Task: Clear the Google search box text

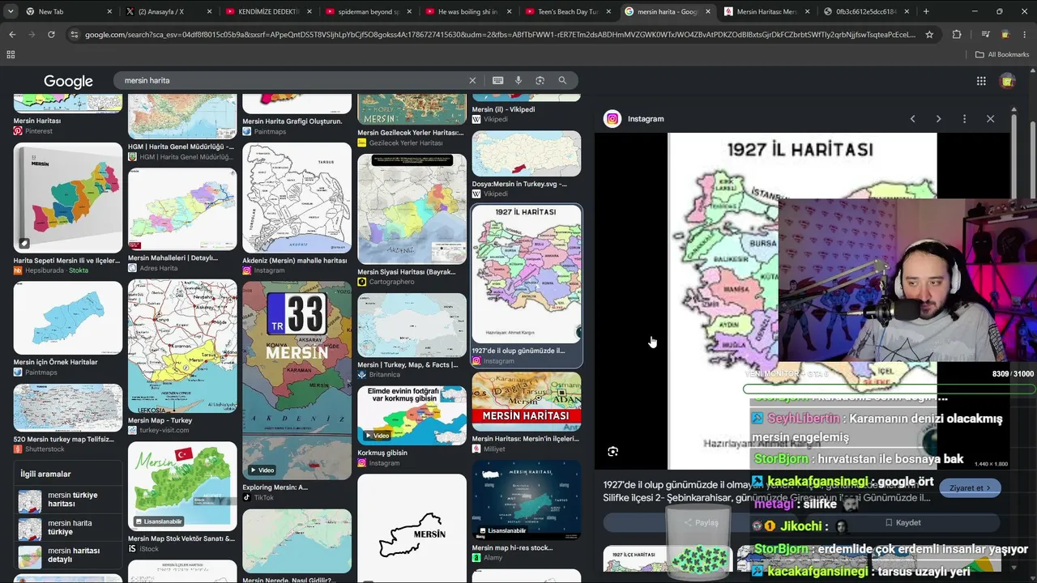Action: pos(472,80)
